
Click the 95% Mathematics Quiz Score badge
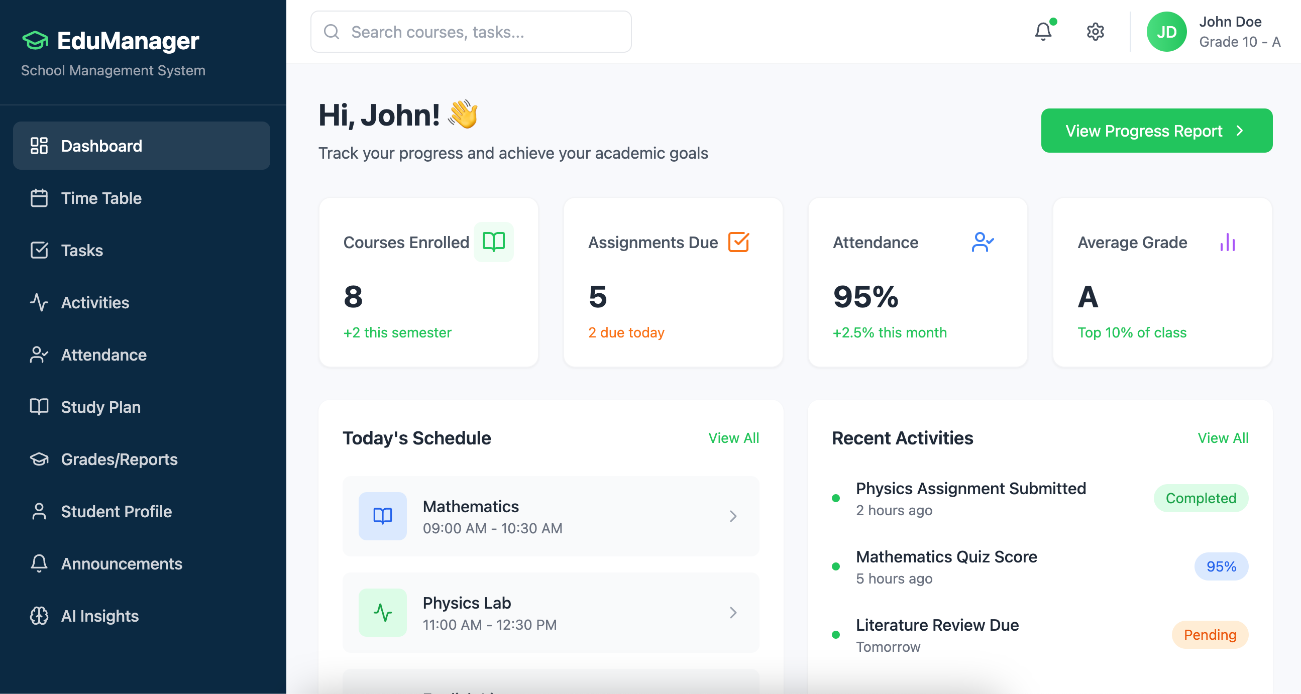click(x=1221, y=566)
